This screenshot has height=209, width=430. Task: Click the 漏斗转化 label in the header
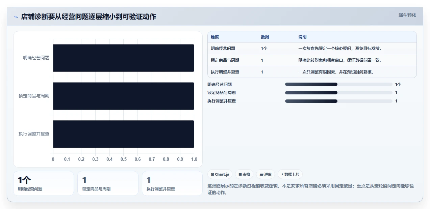coord(407,15)
